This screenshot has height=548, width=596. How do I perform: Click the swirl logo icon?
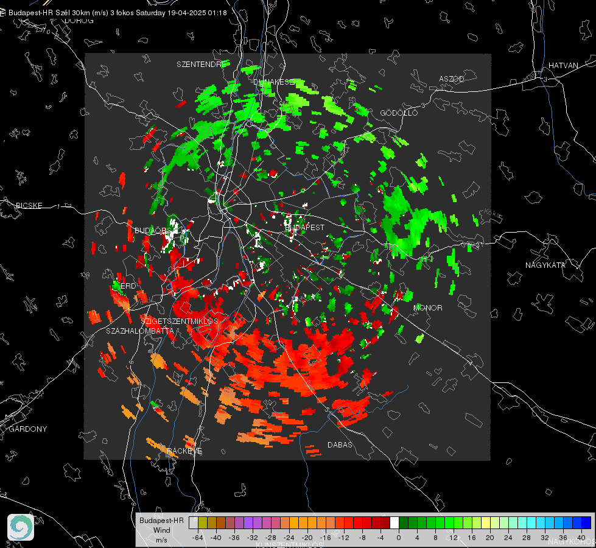pyautogui.click(x=21, y=527)
